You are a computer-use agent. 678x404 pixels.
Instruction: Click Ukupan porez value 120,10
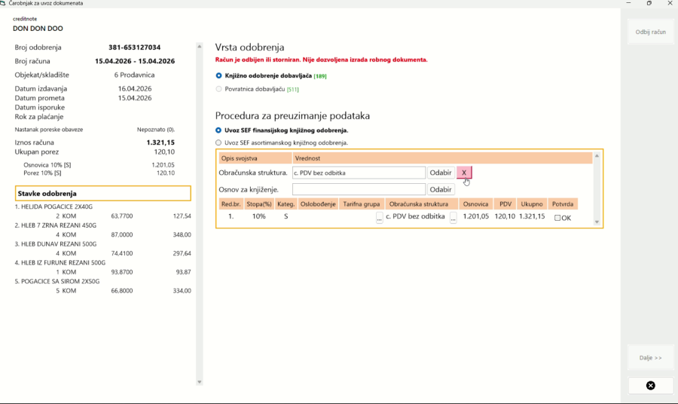164,151
